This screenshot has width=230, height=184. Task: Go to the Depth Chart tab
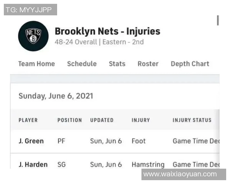tap(190, 64)
